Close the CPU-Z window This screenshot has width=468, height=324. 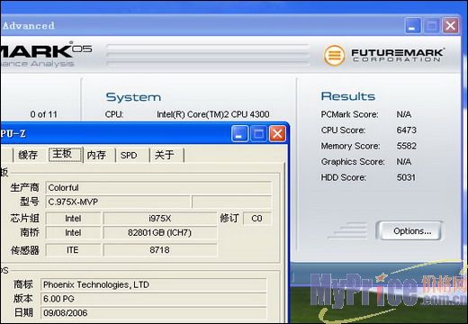tap(277, 134)
